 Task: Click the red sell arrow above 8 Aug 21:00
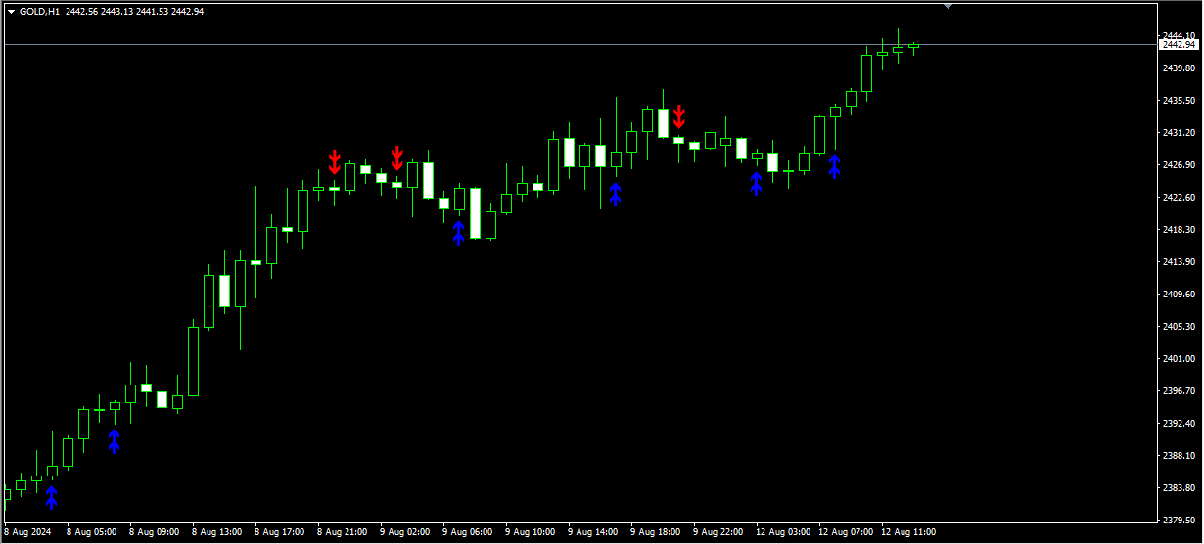click(335, 162)
